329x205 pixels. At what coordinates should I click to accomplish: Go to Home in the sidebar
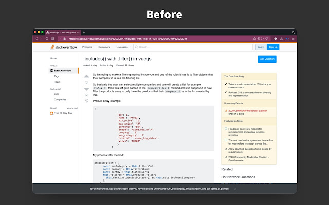pos(53,58)
